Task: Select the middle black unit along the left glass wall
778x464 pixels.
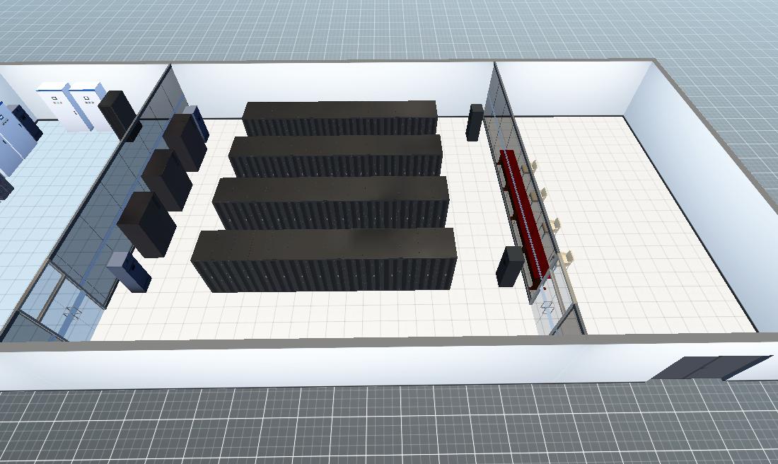Action: 167,179
